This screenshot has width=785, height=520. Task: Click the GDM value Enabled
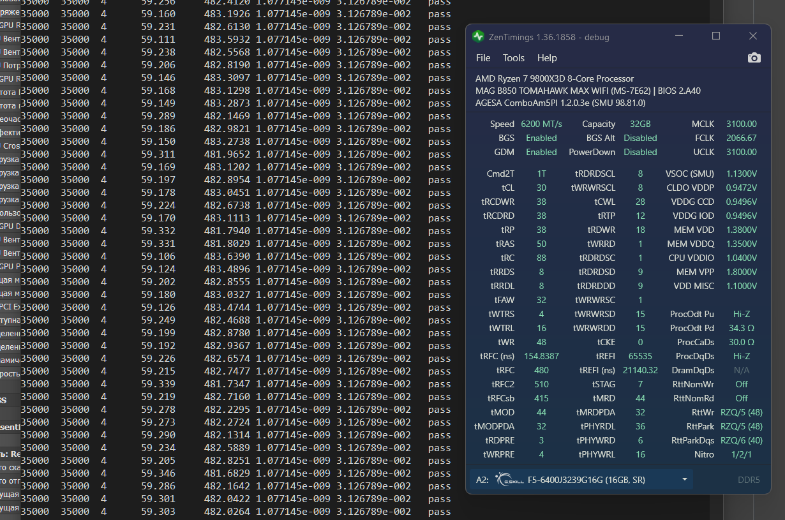(x=541, y=152)
